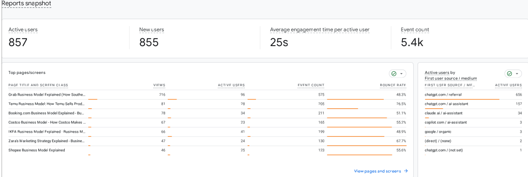Select Temu Business Model row
Image resolution: width=528 pixels, height=177 pixels.
pyautogui.click(x=207, y=104)
